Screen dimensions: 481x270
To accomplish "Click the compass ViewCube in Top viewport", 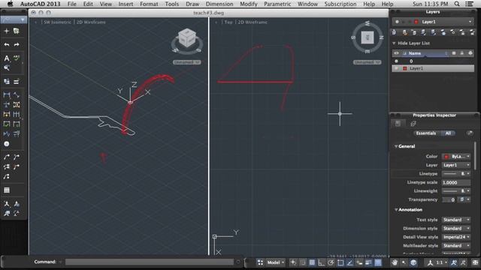I will (x=368, y=37).
